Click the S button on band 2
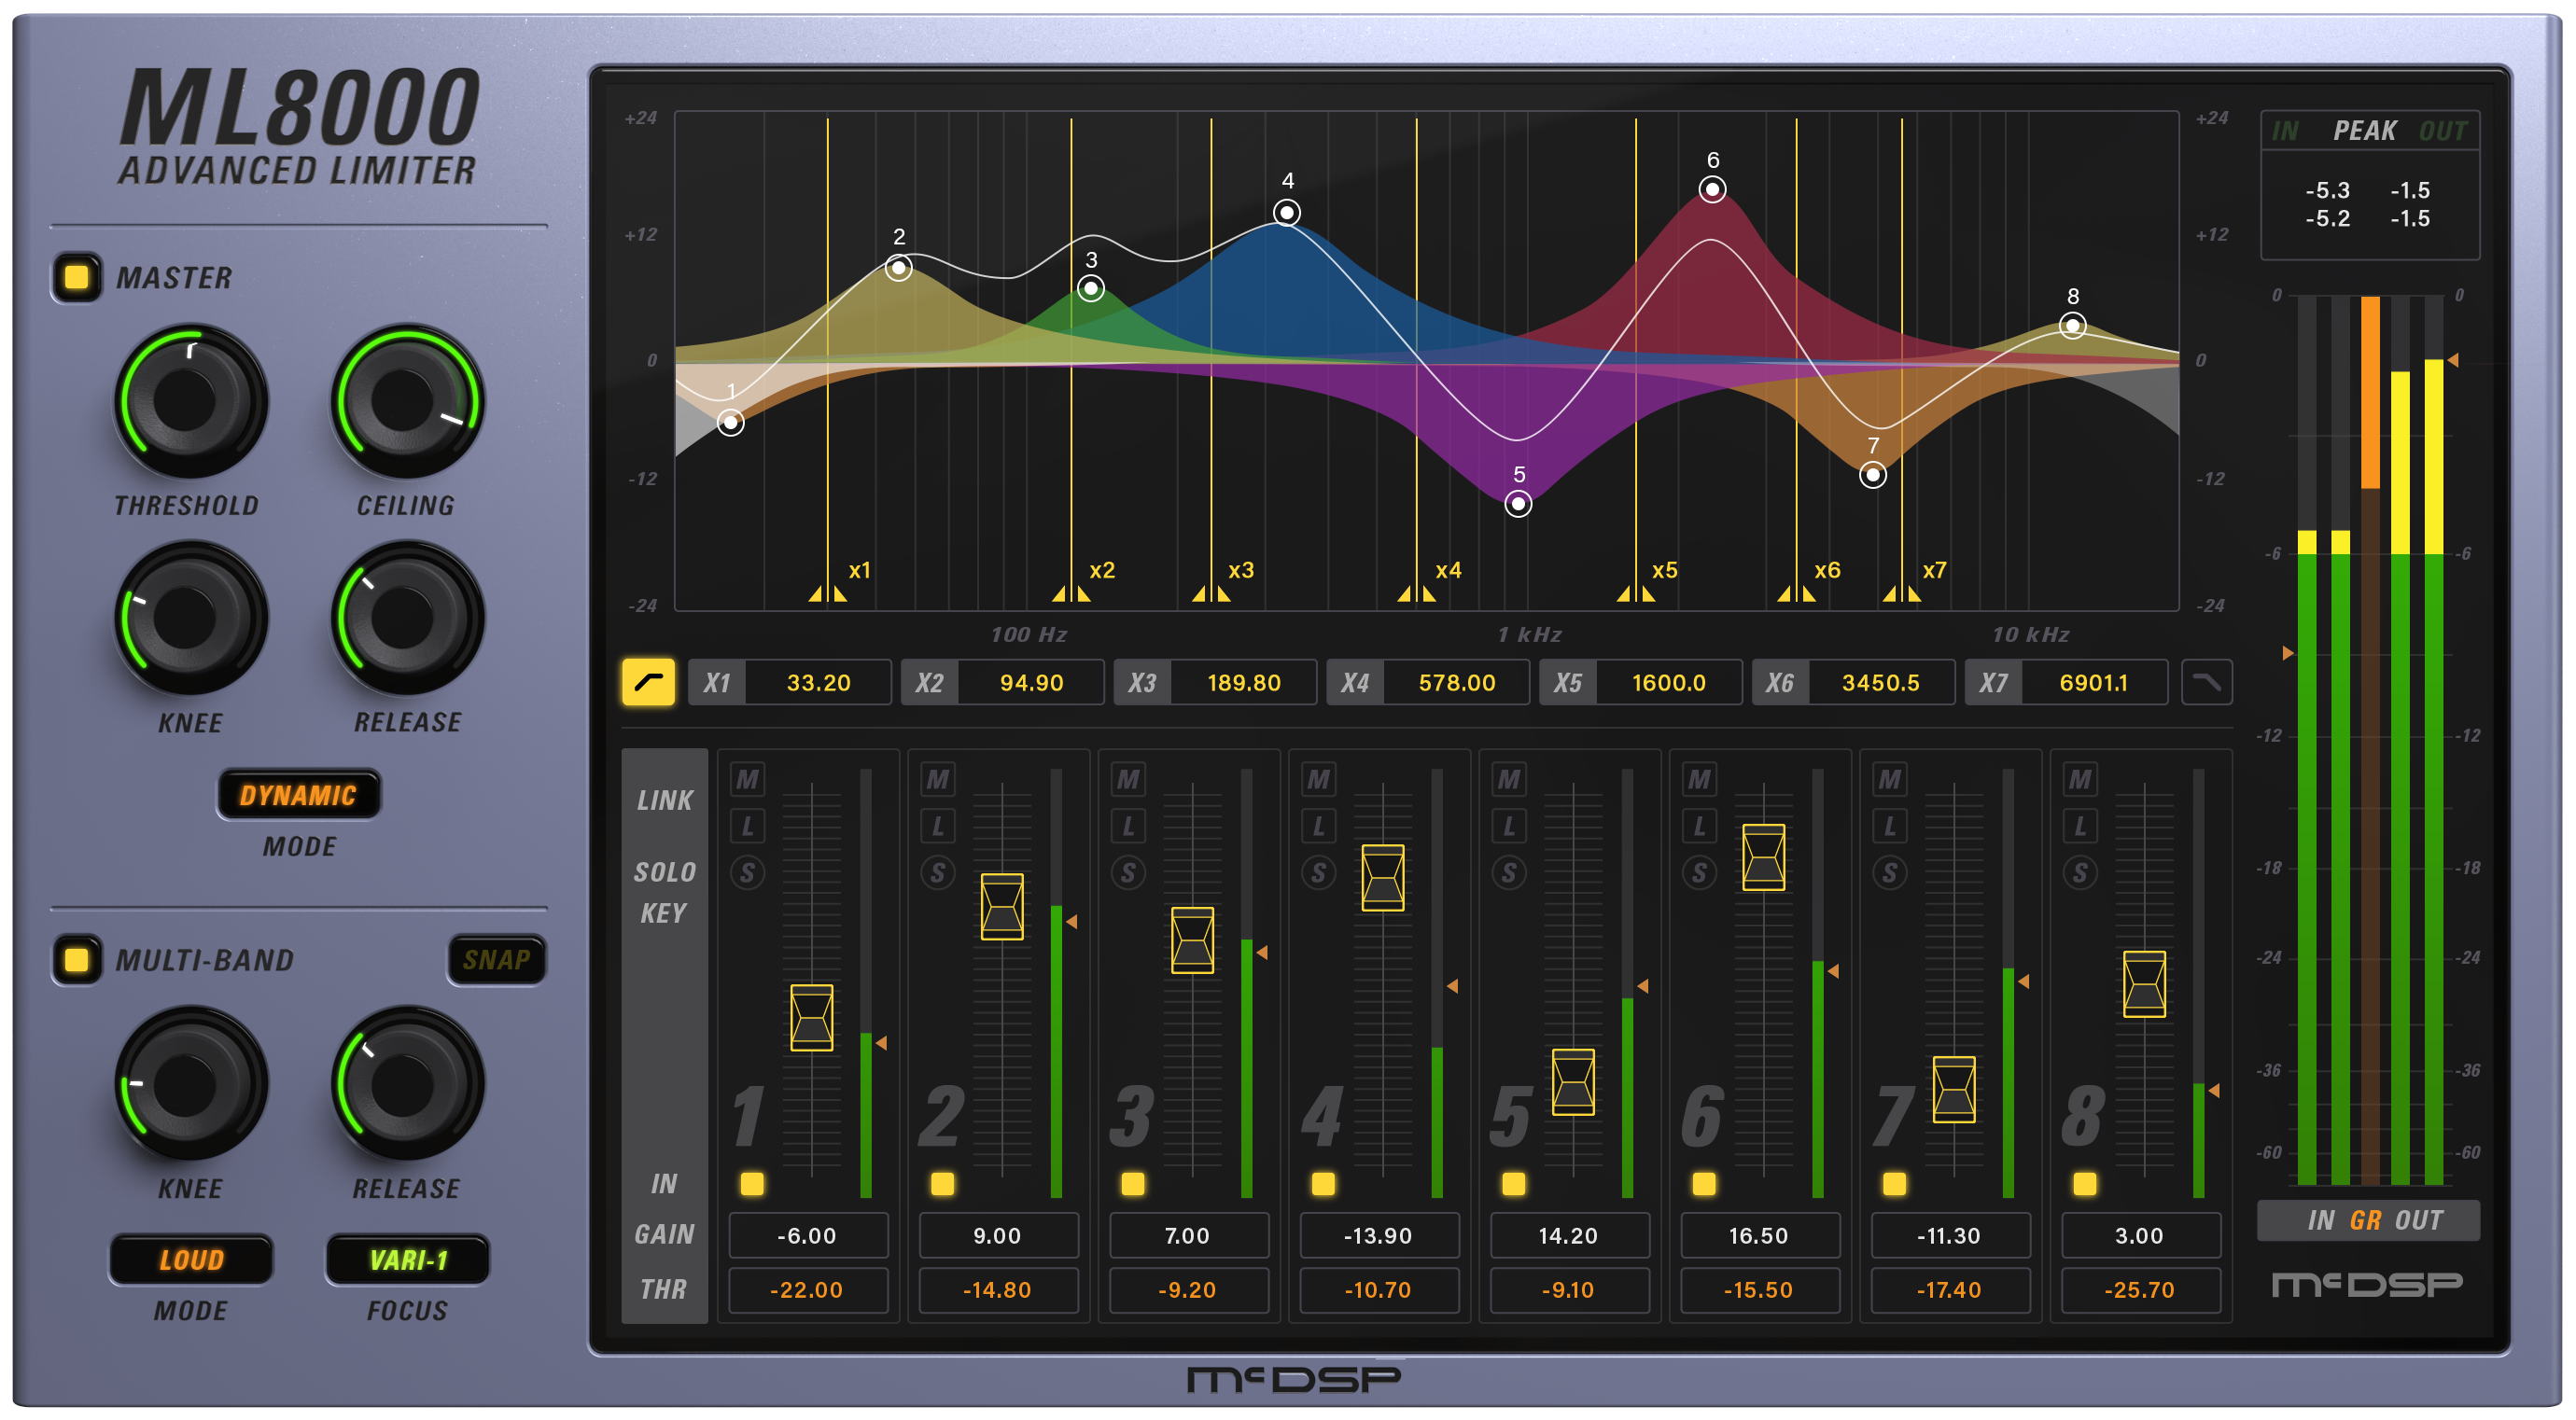2576x1420 pixels. click(936, 870)
